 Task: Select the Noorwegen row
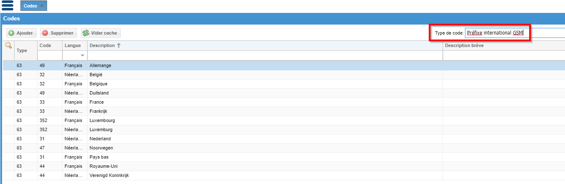pyautogui.click(x=284, y=148)
